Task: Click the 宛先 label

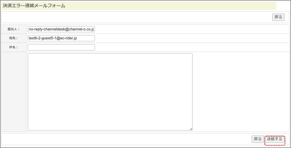Action: (13, 38)
